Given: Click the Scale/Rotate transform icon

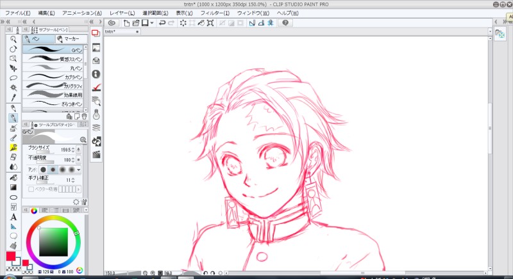Looking at the screenshot, I should click(x=210, y=23).
